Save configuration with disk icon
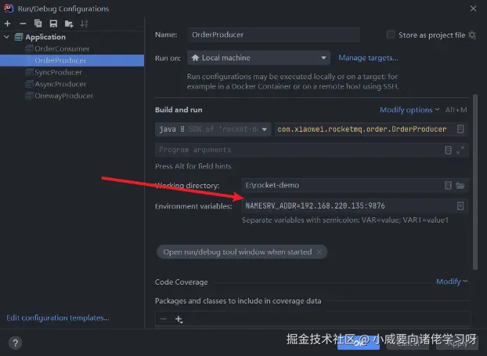487x356 pixels. coord(53,24)
